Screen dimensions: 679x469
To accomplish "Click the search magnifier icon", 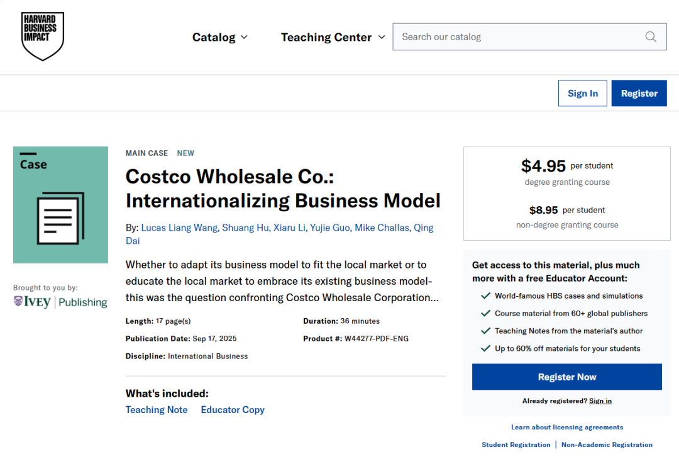I will [651, 37].
